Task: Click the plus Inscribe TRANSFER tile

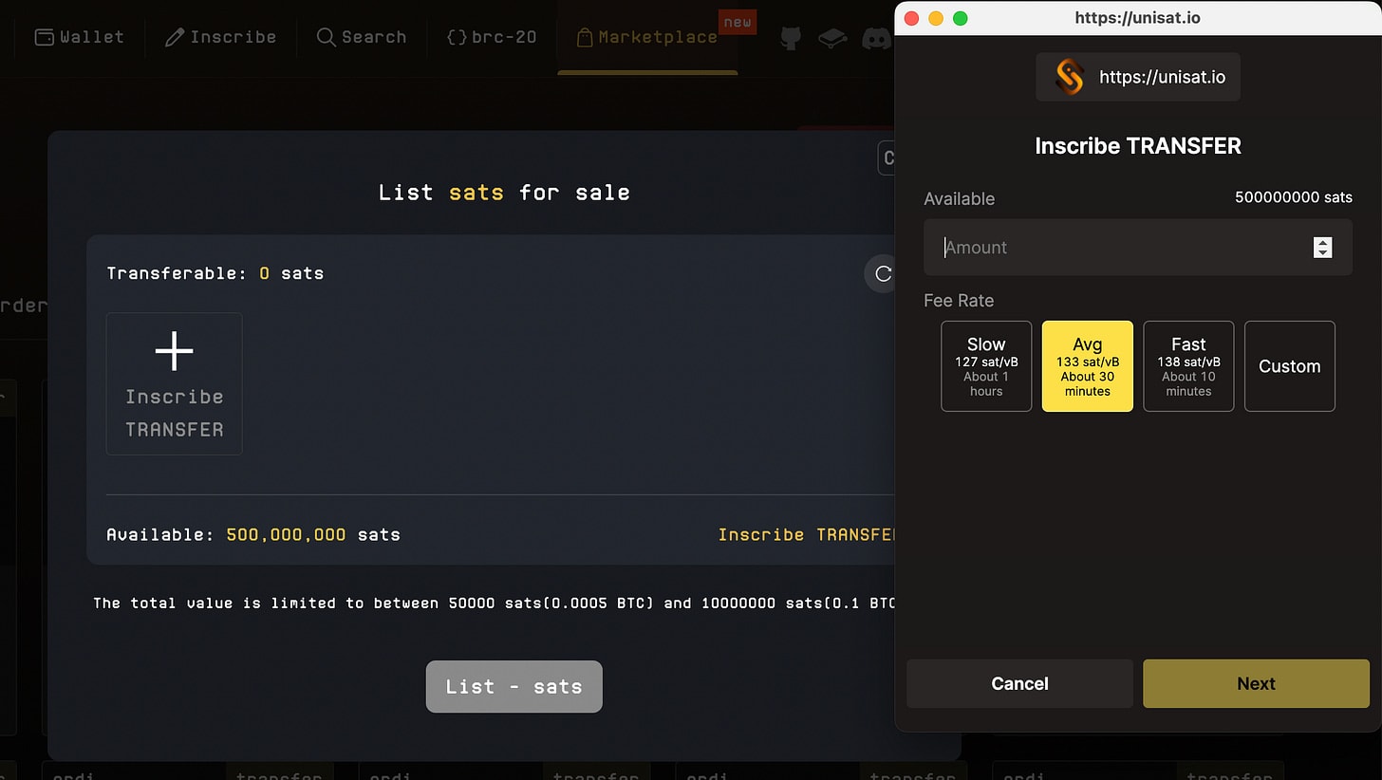Action: pos(174,383)
